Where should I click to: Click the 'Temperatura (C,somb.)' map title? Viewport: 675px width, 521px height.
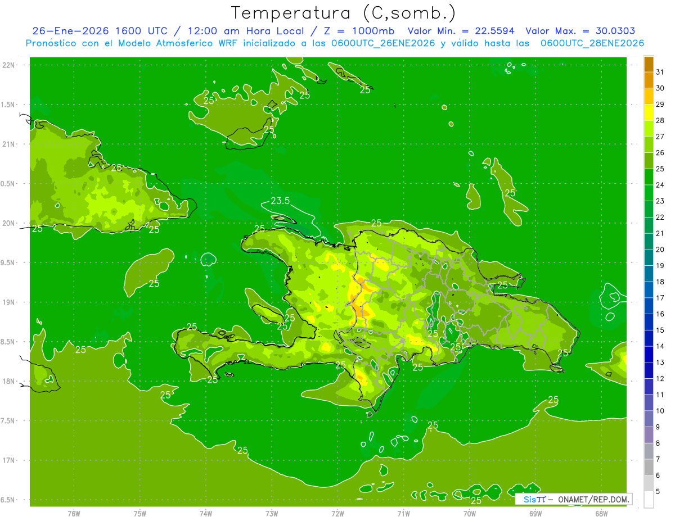(x=344, y=13)
